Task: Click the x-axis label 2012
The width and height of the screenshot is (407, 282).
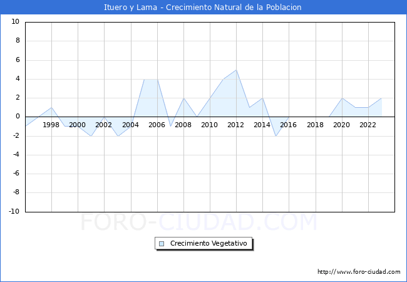Action: tap(235, 125)
